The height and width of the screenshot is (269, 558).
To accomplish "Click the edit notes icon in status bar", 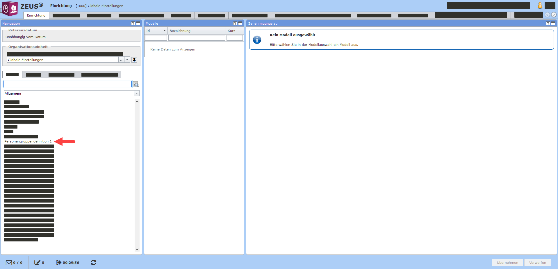I will point(37,263).
